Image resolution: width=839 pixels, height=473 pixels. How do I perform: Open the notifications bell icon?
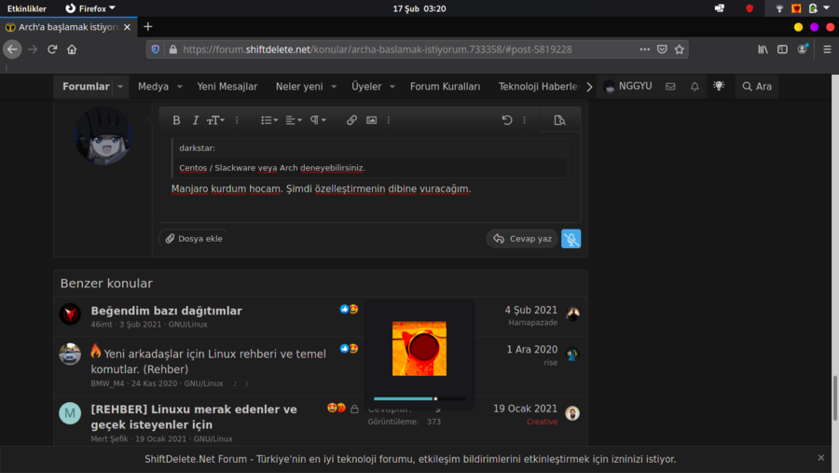click(695, 86)
